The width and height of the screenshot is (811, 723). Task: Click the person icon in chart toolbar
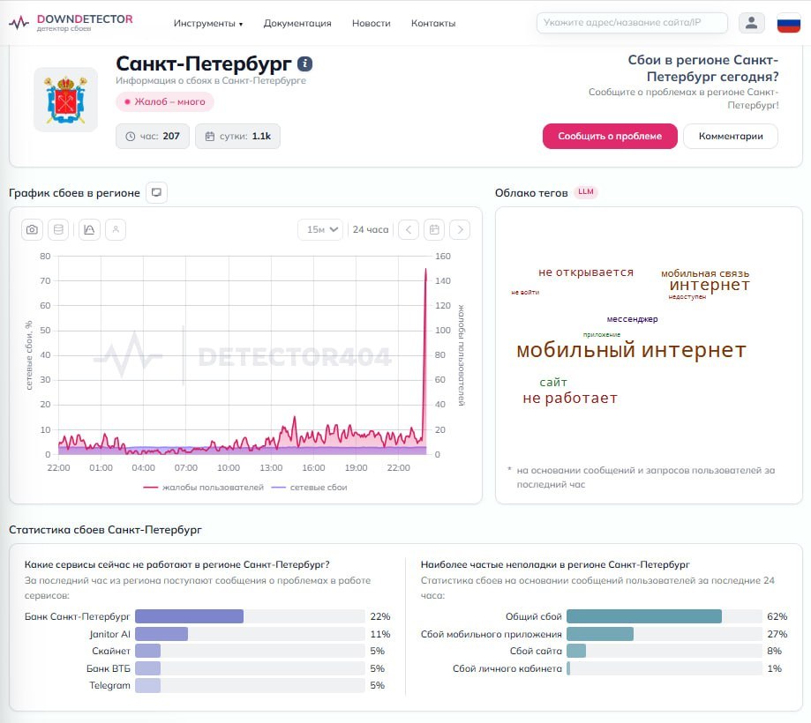click(x=116, y=229)
